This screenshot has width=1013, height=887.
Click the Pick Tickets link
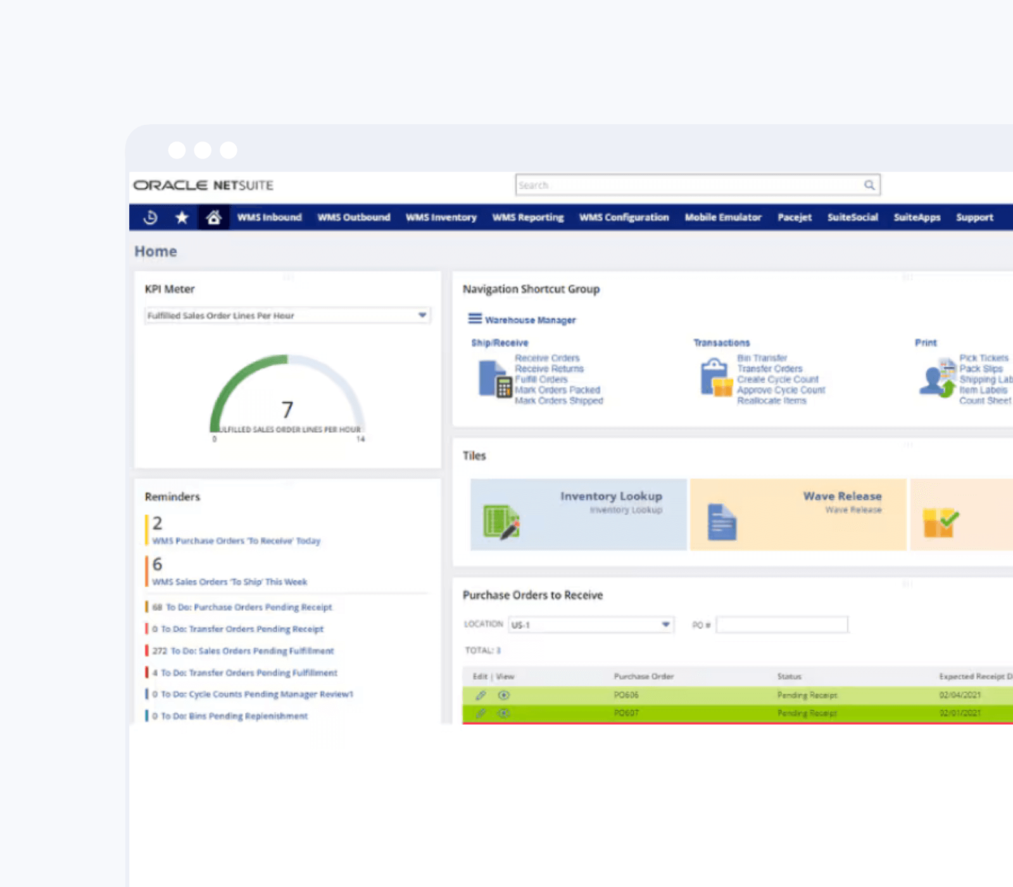click(x=984, y=358)
